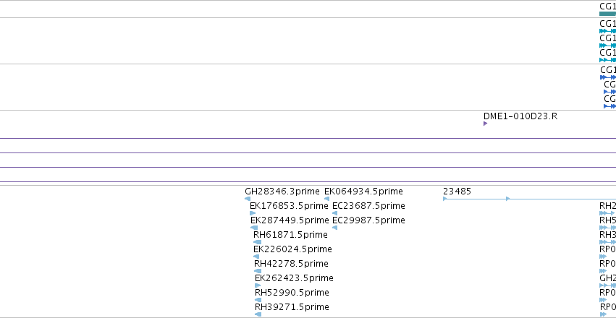This screenshot has width=616, height=318.
Task: Open the RH39271.5prime text label
Action: 292,306
